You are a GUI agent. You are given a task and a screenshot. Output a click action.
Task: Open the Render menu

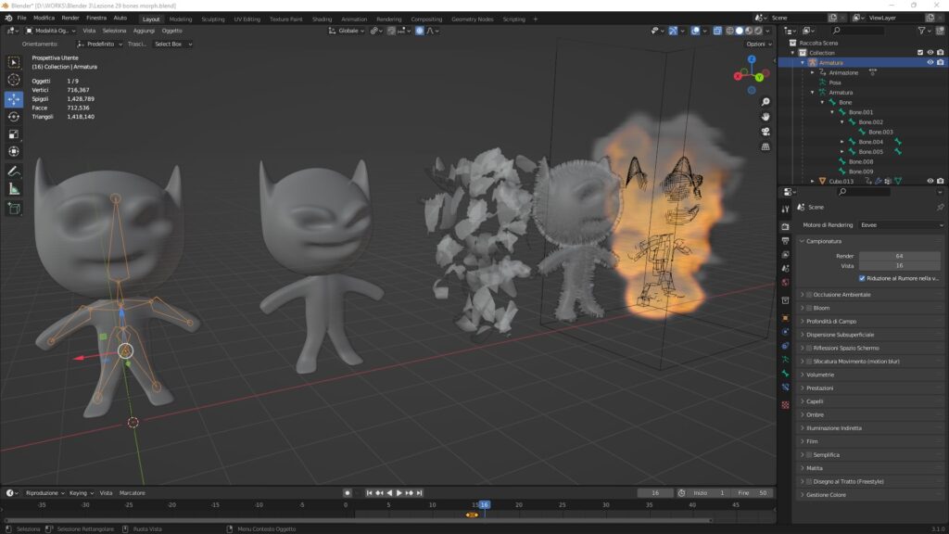[70, 19]
